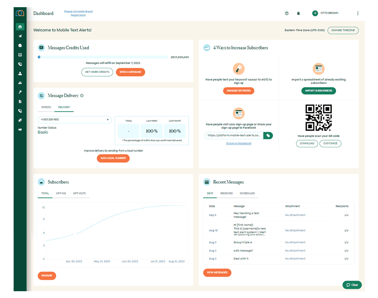Click the sign-up page URL field
This screenshot has height=298, width=378.
pos(233,135)
